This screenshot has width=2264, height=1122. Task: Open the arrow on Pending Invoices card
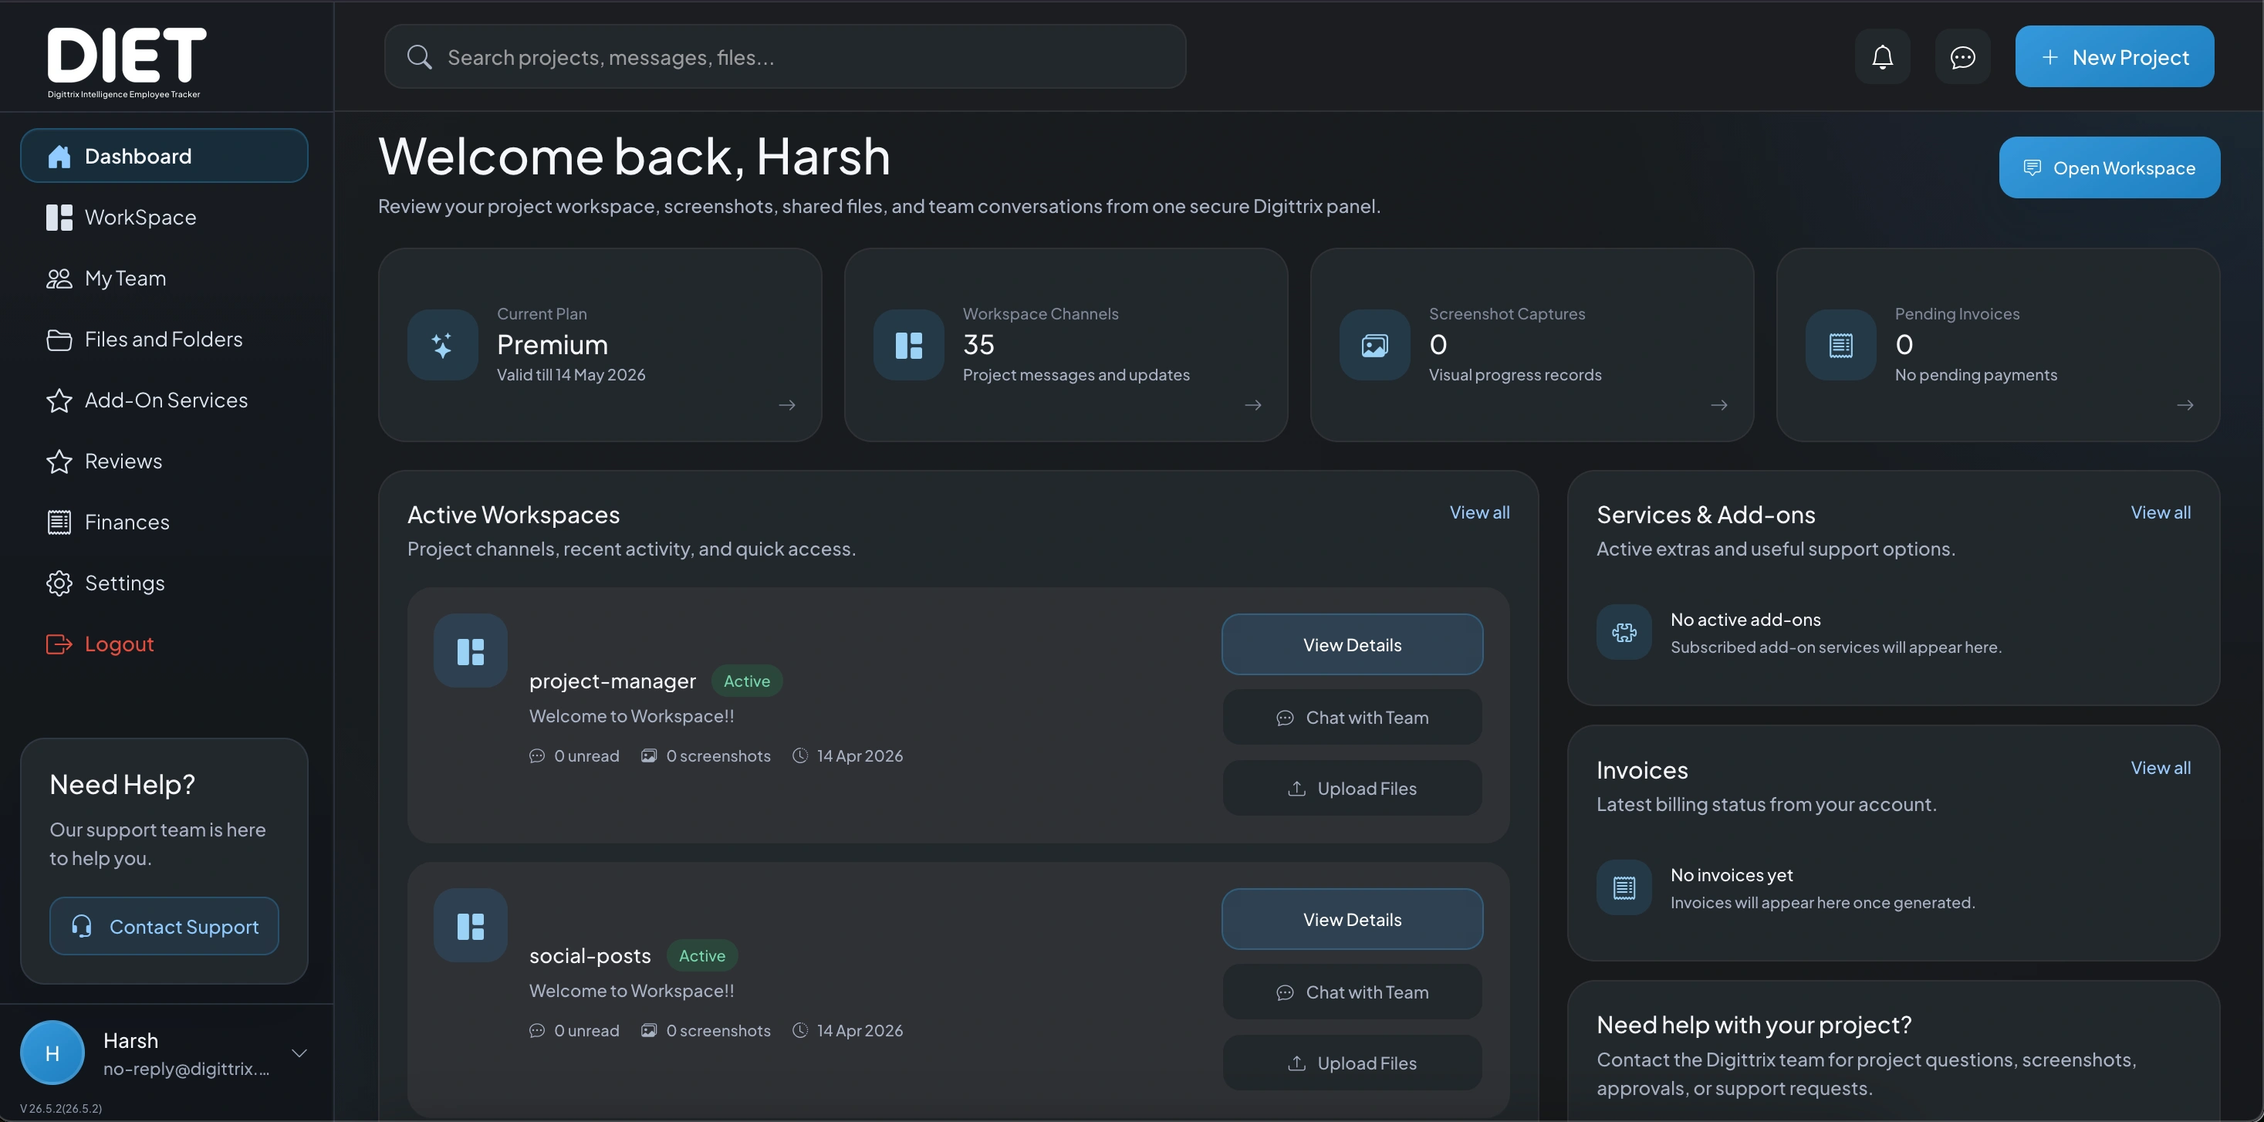(2185, 405)
